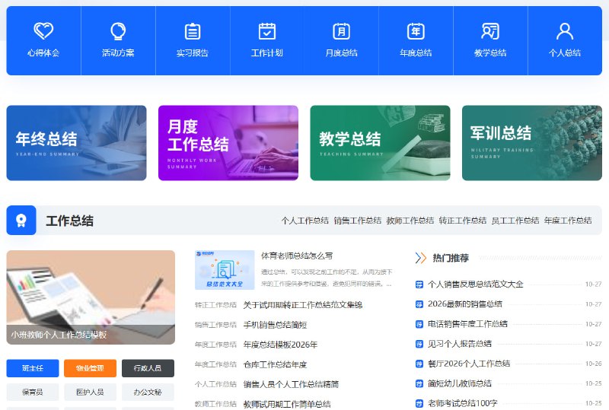
Task: Open the 月度总结 menu label
Action: pyautogui.click(x=341, y=52)
